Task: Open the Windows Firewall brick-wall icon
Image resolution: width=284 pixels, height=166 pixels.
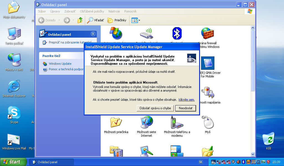Action: point(207,33)
